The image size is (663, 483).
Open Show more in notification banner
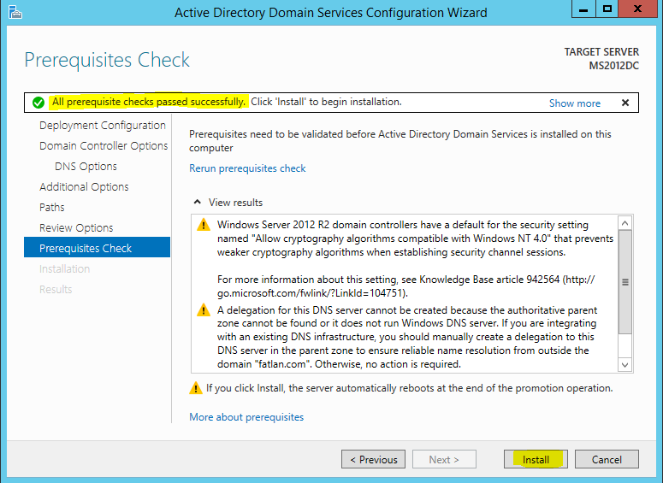coord(575,103)
